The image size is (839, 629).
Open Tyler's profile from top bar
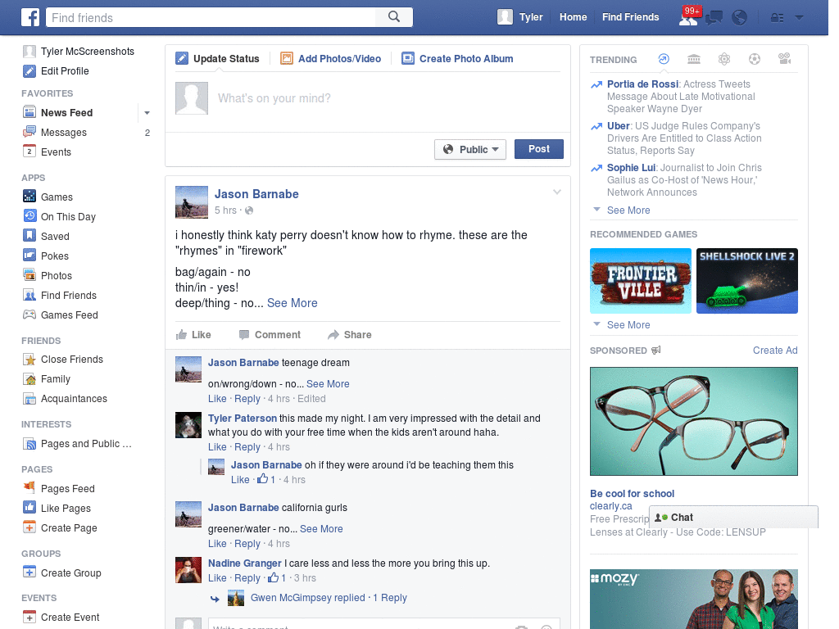click(x=520, y=17)
